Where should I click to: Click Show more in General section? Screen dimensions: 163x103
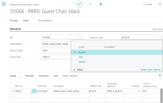click(x=157, y=29)
